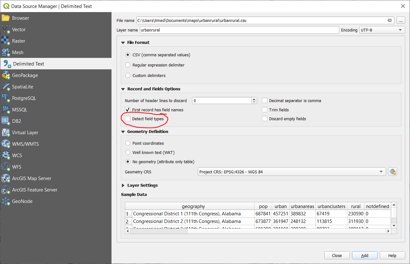The width and height of the screenshot is (410, 264).
Task: Open the GeoPackage source tab
Action: (x=56, y=75)
